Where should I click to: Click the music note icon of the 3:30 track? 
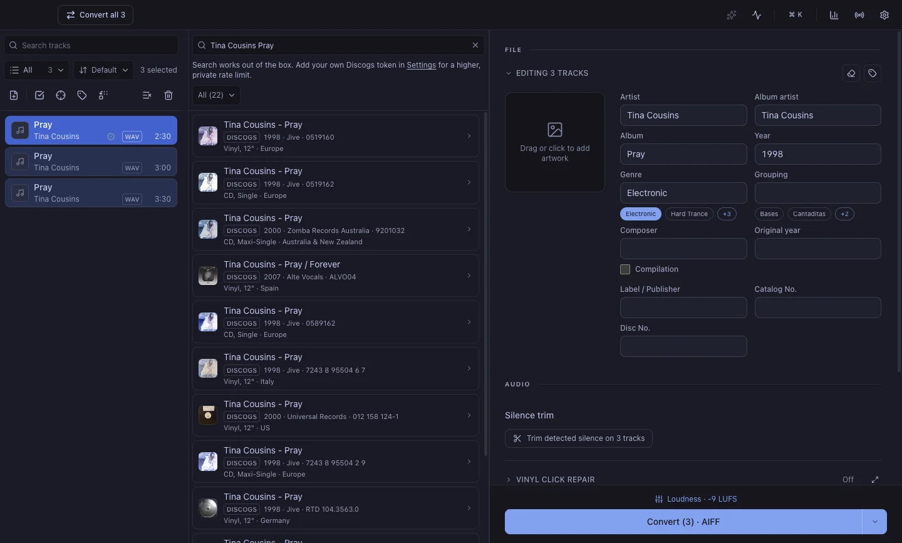(x=20, y=193)
